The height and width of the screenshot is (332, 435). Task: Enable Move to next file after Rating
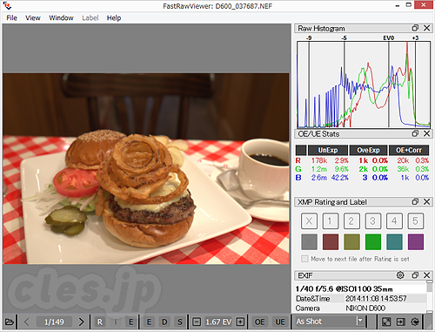coord(304,259)
